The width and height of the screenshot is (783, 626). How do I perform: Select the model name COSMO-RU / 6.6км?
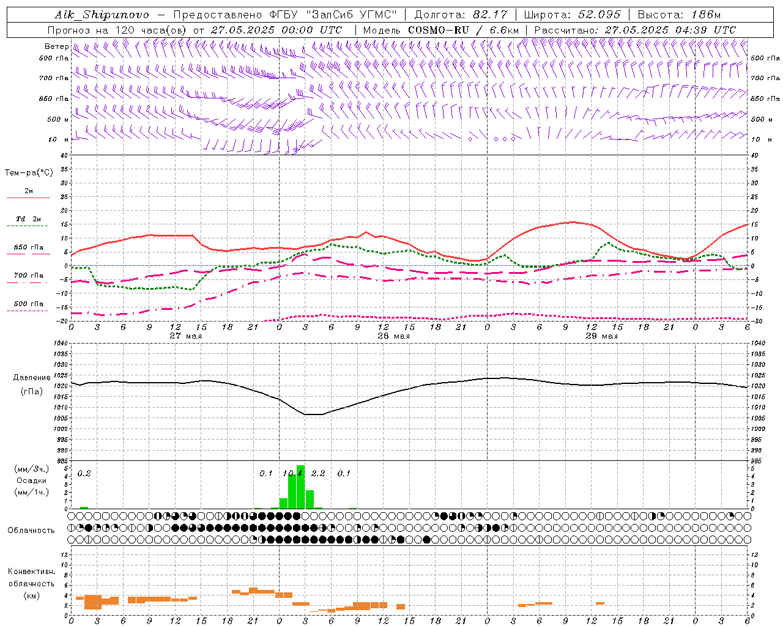click(x=463, y=30)
